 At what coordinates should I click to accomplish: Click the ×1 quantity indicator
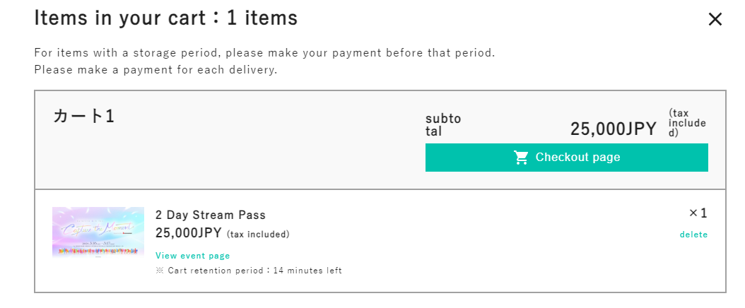(698, 213)
